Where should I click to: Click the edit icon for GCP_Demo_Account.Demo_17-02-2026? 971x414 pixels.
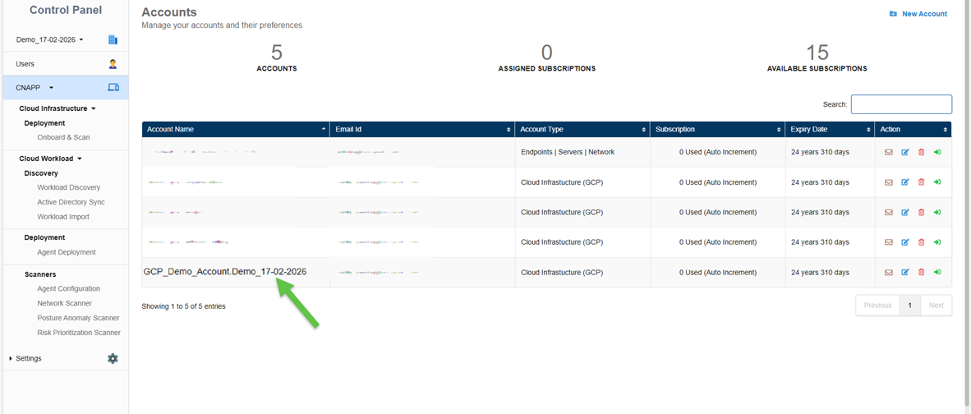[x=904, y=272]
